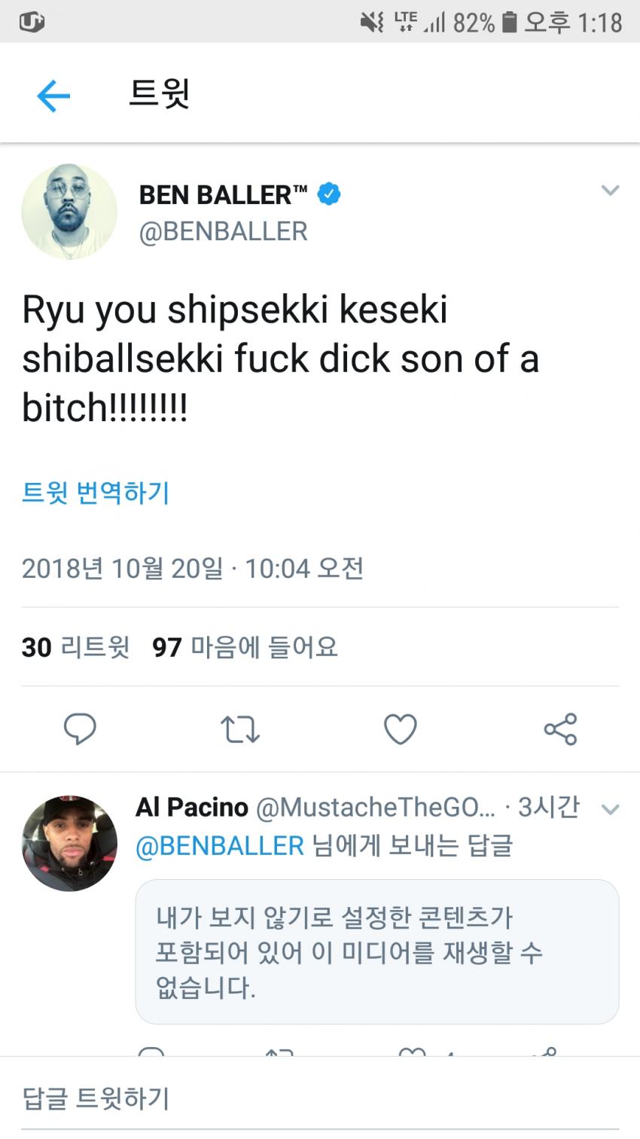Tap the 트윗 번역하기 translate link
640x1139 pixels.
click(x=96, y=493)
